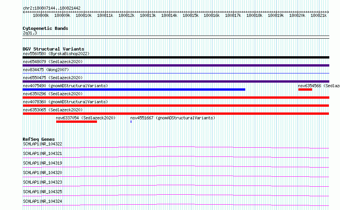Image resolution: width=340 pixels, height=210 pixels.
Task: Click the left arrowhead of the ruler
Action: (x=24, y=12)
